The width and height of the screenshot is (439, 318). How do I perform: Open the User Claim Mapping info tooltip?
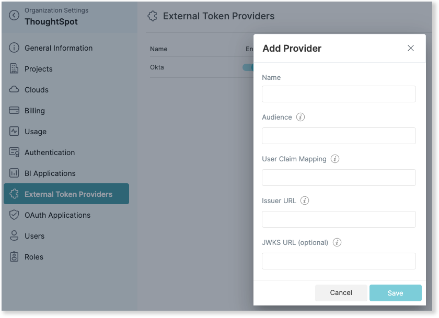coord(334,159)
